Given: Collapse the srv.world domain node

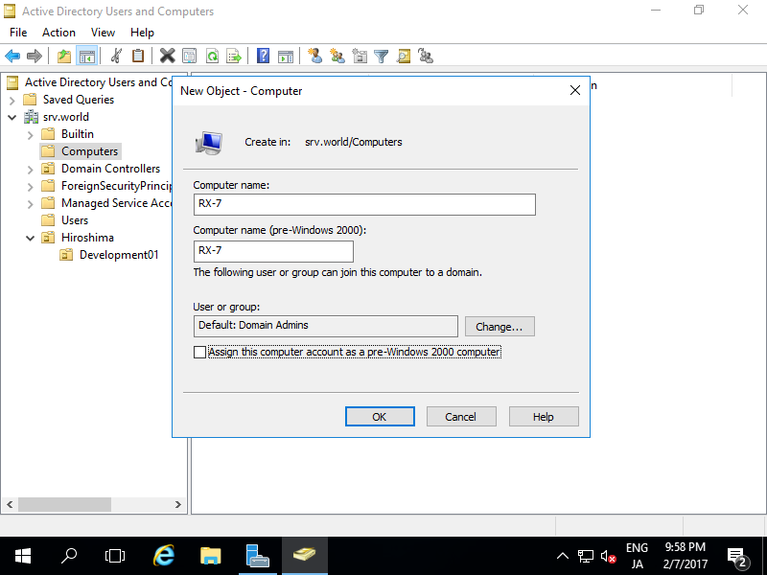Looking at the screenshot, I should click(12, 117).
